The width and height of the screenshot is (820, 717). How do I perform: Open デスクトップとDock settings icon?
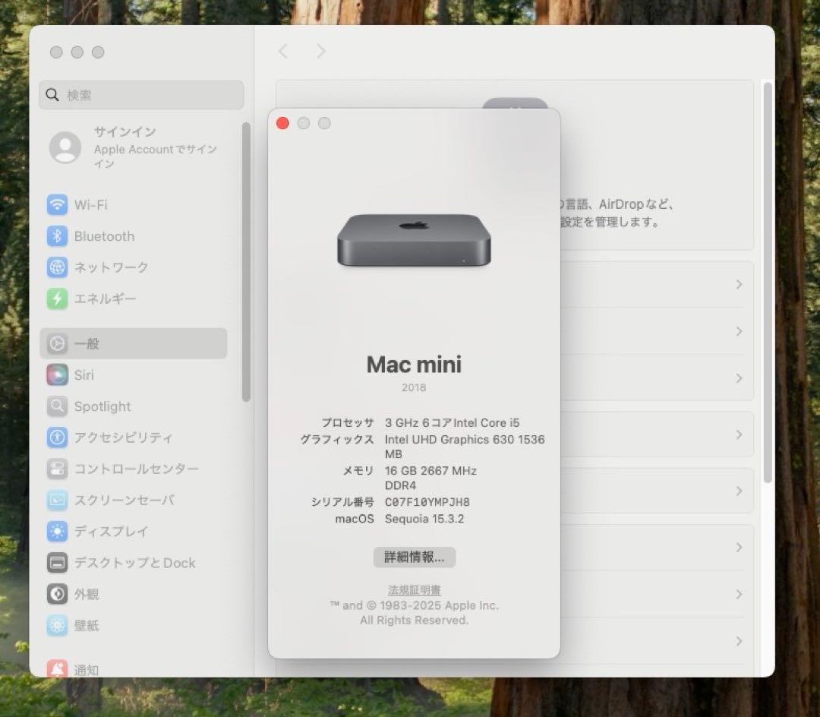(57, 563)
